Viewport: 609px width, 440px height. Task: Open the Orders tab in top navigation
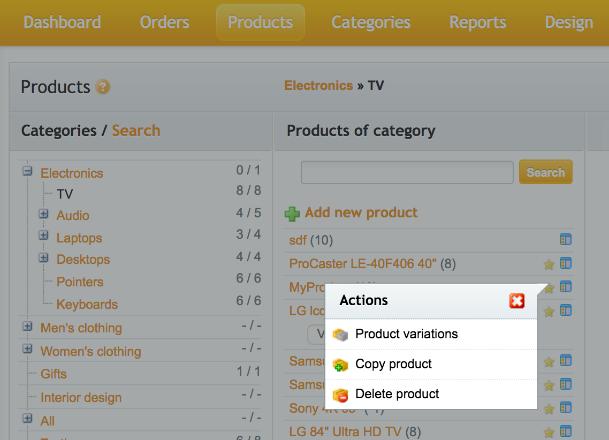coord(164,22)
